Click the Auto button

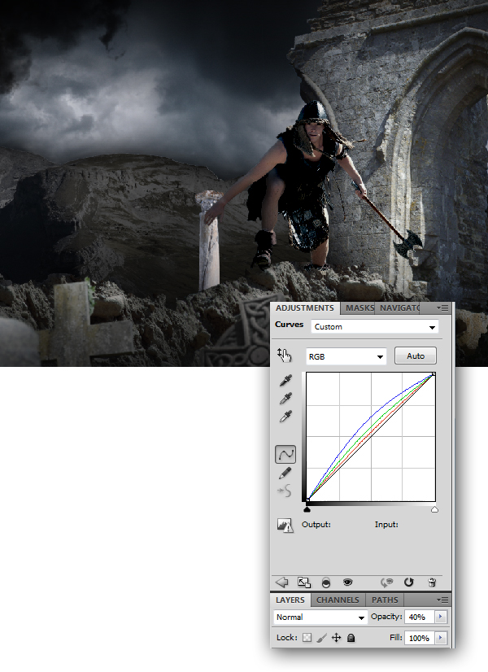tap(415, 356)
